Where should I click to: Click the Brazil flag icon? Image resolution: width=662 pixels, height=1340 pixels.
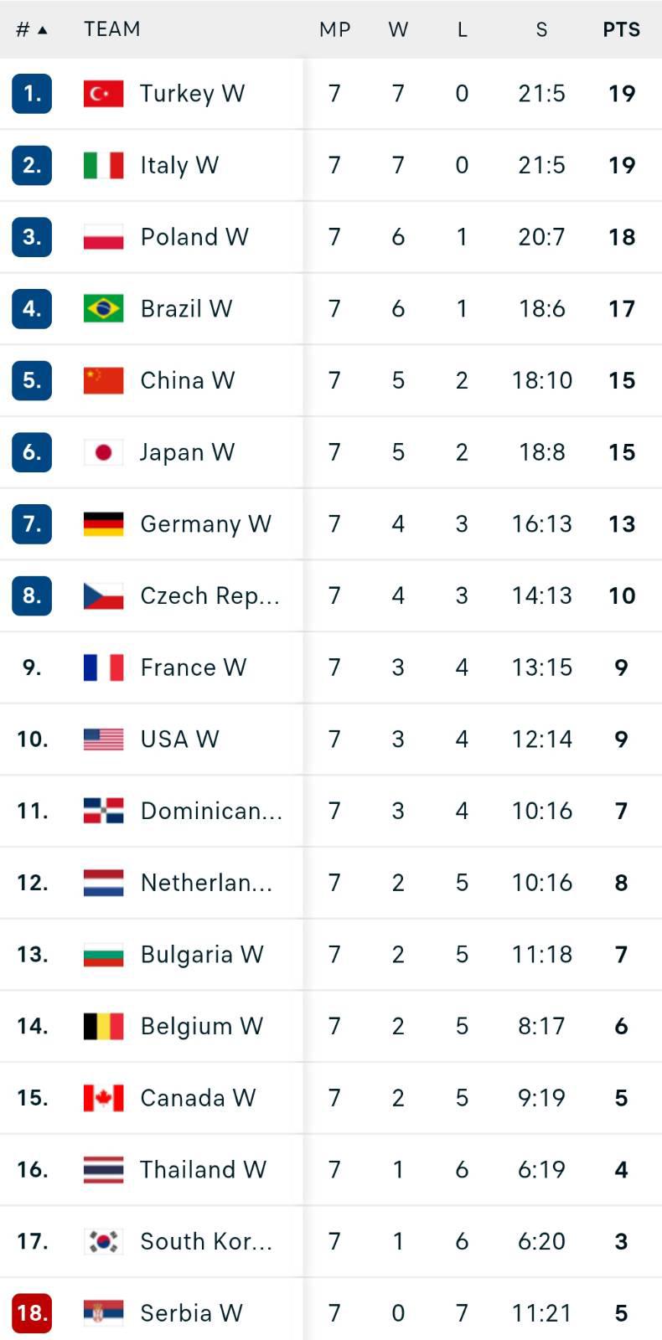tap(103, 308)
